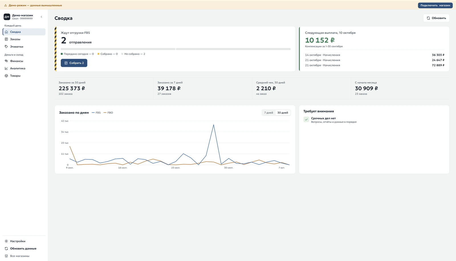Collapse the sidebar with the chevron

point(42,17)
